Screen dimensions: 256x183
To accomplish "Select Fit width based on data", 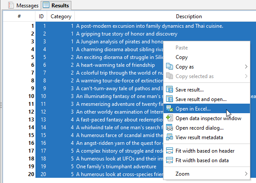I will [207, 160].
